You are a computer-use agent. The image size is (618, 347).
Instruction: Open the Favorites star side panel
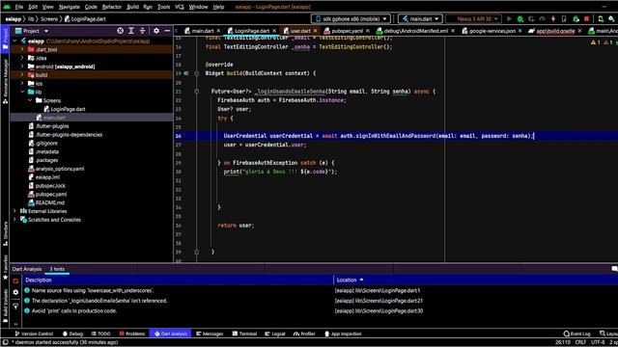5,267
